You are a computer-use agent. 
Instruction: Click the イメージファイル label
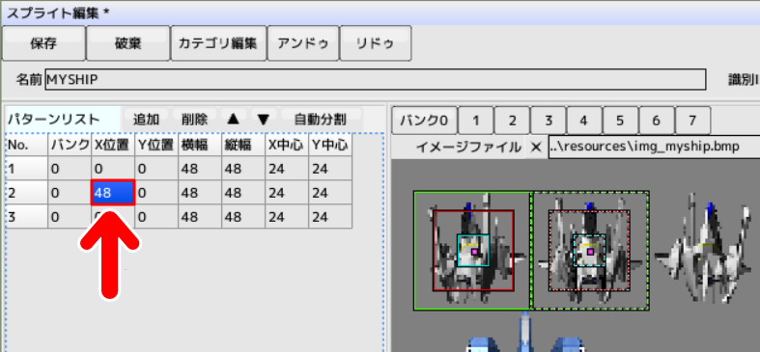click(x=468, y=148)
